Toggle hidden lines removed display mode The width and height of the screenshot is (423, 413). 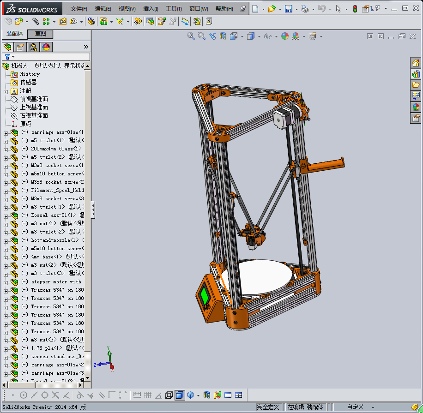coord(169,395)
